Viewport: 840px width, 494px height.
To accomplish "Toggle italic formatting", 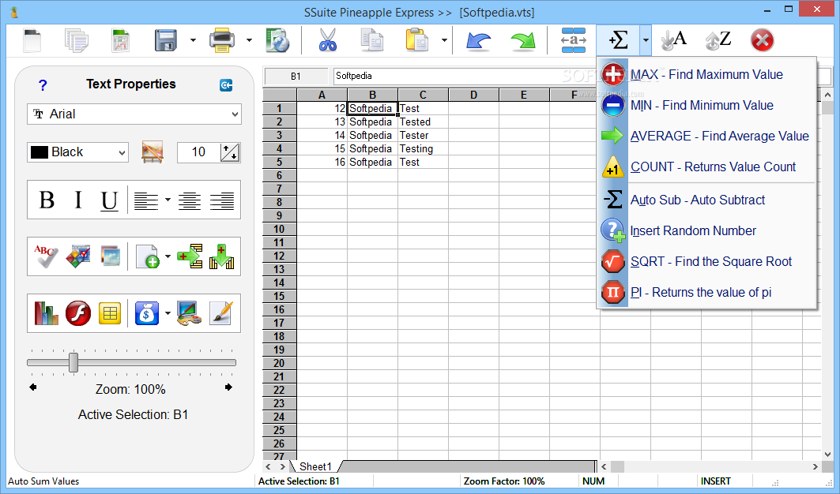I will (x=78, y=200).
